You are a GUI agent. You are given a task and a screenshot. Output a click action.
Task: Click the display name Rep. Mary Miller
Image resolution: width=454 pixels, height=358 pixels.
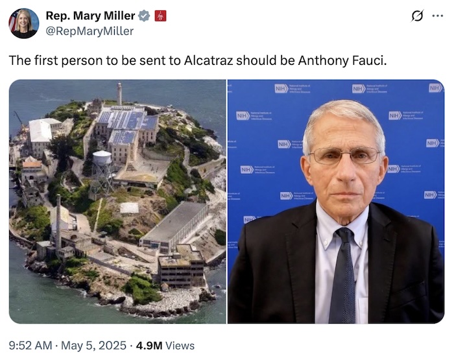[90, 16]
